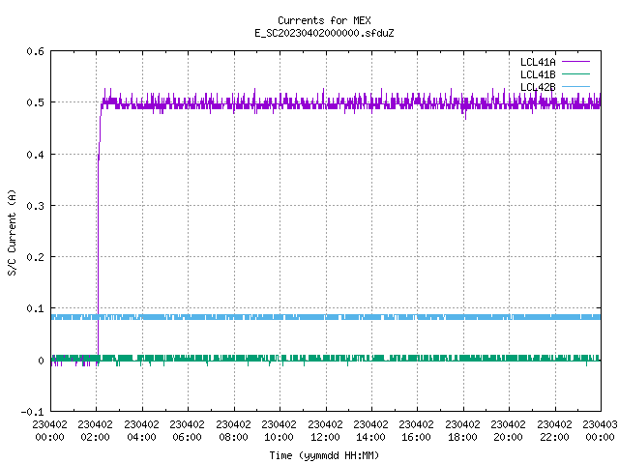Image resolution: width=619 pixels, height=464 pixels.
Task: Click the LCL41A legend label
Action: [538, 62]
